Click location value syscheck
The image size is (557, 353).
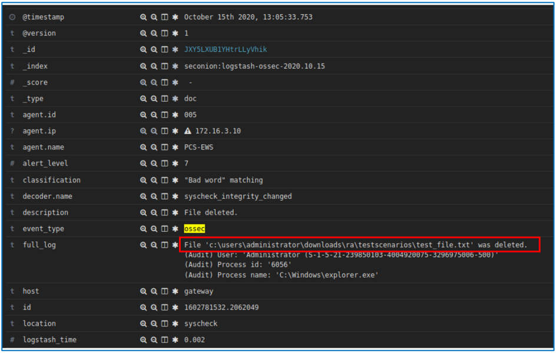tap(201, 324)
